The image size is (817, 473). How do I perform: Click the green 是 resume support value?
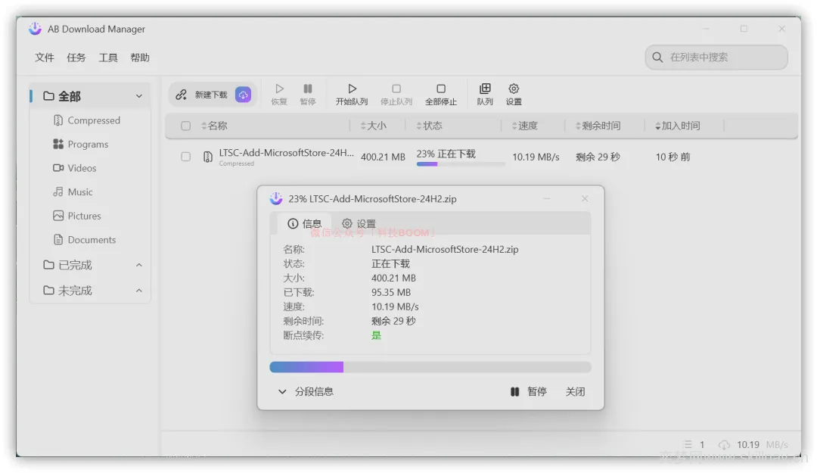point(376,335)
